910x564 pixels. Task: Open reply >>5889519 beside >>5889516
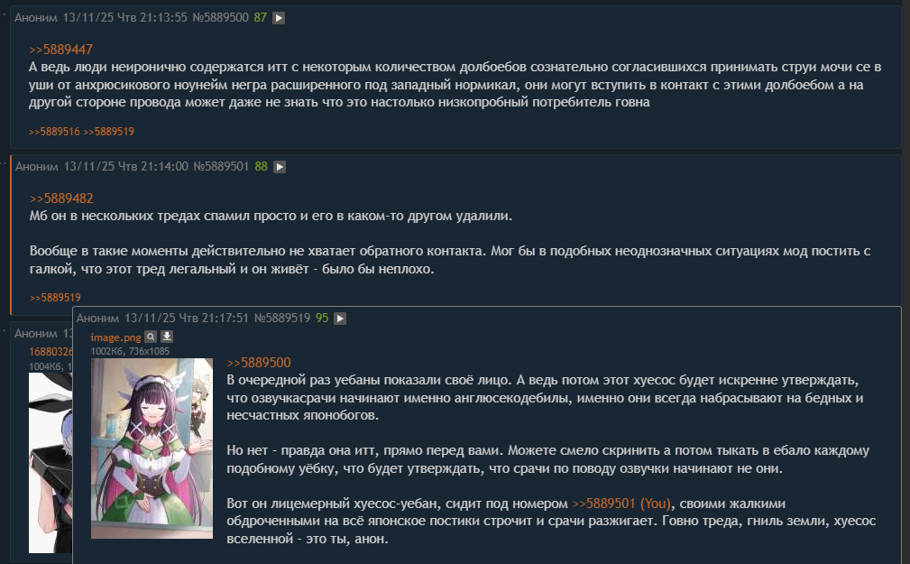coord(108,132)
